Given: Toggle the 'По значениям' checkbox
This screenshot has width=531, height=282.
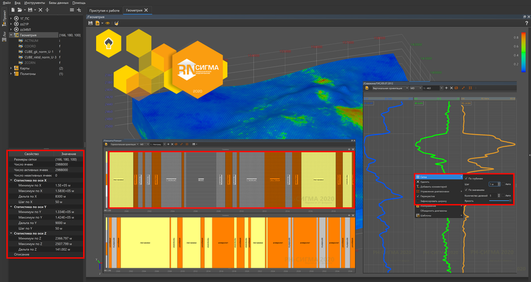Looking at the screenshot, I should (467, 189).
